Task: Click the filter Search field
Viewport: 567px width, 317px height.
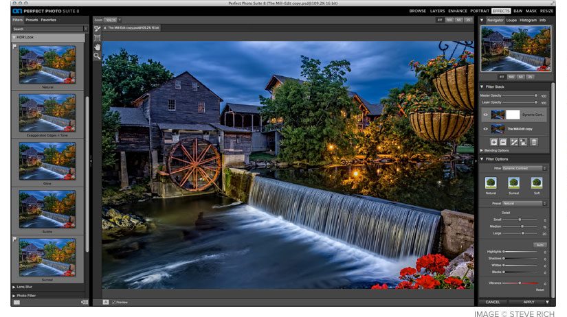Action: 47,29
